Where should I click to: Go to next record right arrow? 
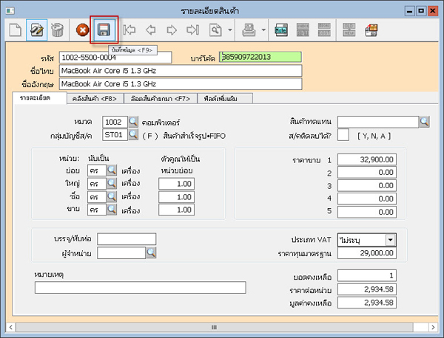pyautogui.click(x=172, y=30)
